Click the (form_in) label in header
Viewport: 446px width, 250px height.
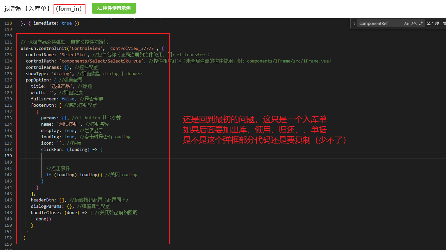[69, 9]
